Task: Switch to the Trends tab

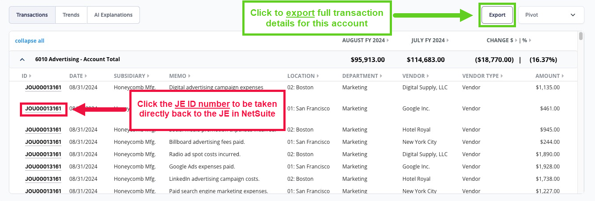Action: tap(71, 15)
